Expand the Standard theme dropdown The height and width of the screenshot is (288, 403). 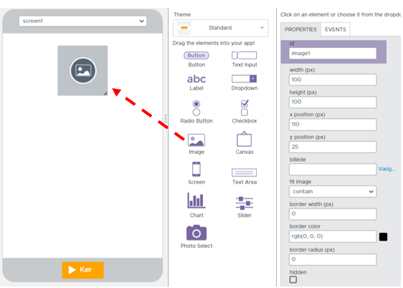pyautogui.click(x=221, y=28)
